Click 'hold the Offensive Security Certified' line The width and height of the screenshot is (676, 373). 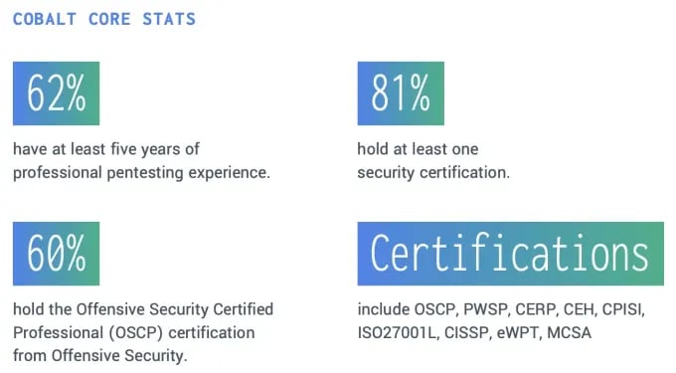click(143, 309)
